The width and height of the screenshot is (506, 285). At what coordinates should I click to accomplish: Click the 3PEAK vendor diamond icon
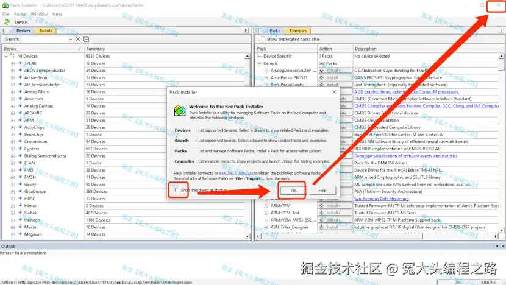(20, 63)
